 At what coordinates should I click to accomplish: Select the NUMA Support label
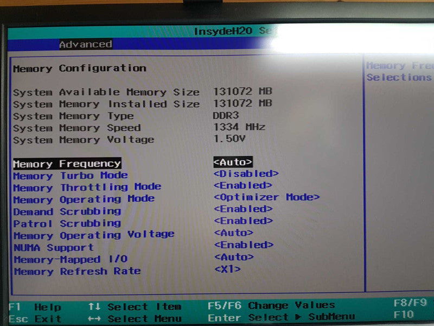pos(54,248)
